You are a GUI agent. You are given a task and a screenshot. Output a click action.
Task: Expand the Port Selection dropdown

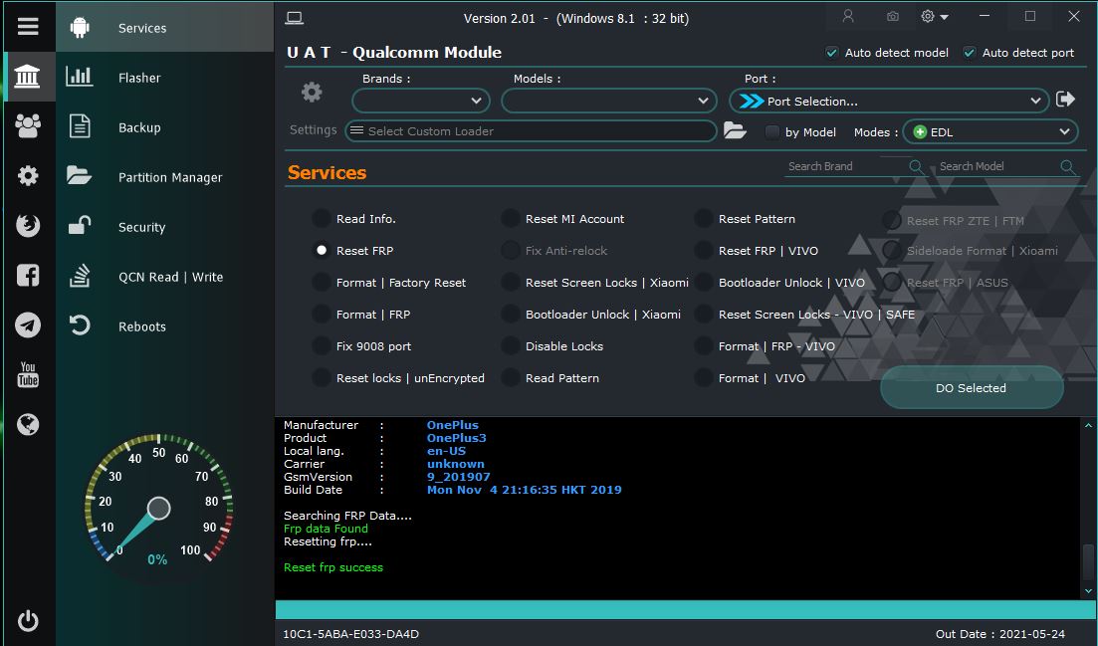click(889, 101)
